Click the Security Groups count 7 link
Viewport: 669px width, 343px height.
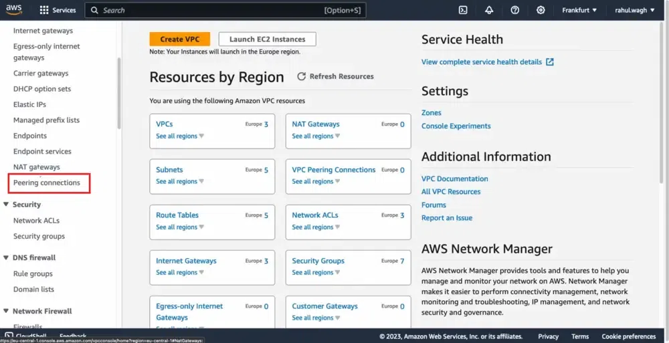pyautogui.click(x=402, y=261)
